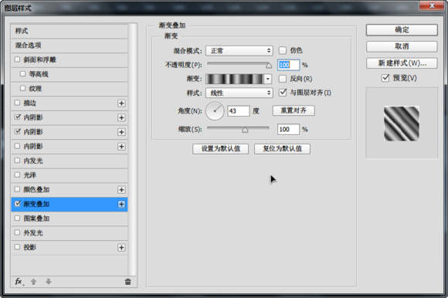
Task: Click the plus icon next to 颜色叠加
Action: click(121, 190)
